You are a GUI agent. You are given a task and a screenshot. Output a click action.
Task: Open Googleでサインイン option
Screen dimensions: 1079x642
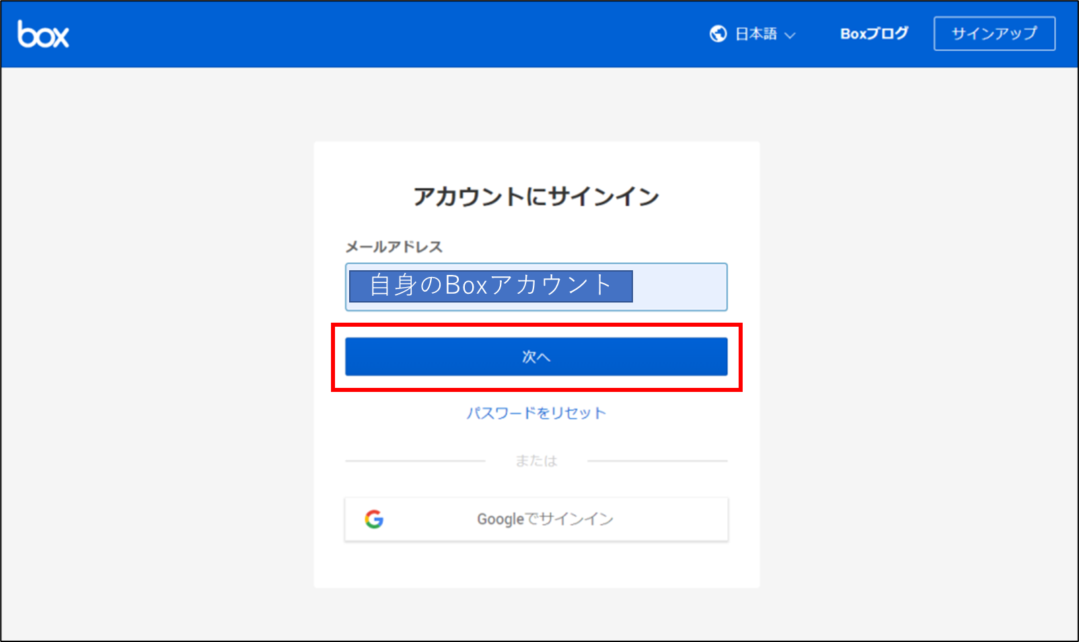coord(536,518)
